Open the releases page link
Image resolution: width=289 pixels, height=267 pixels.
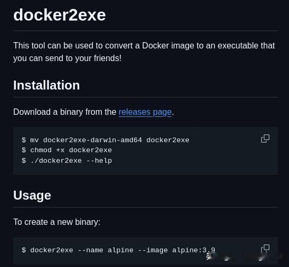(145, 112)
